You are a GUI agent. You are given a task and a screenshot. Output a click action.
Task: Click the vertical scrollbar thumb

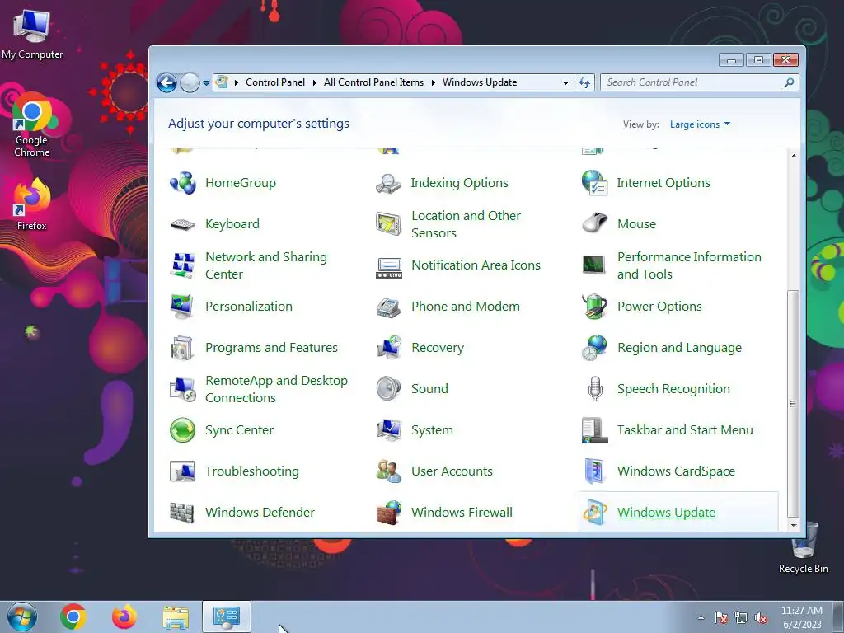pos(794,403)
